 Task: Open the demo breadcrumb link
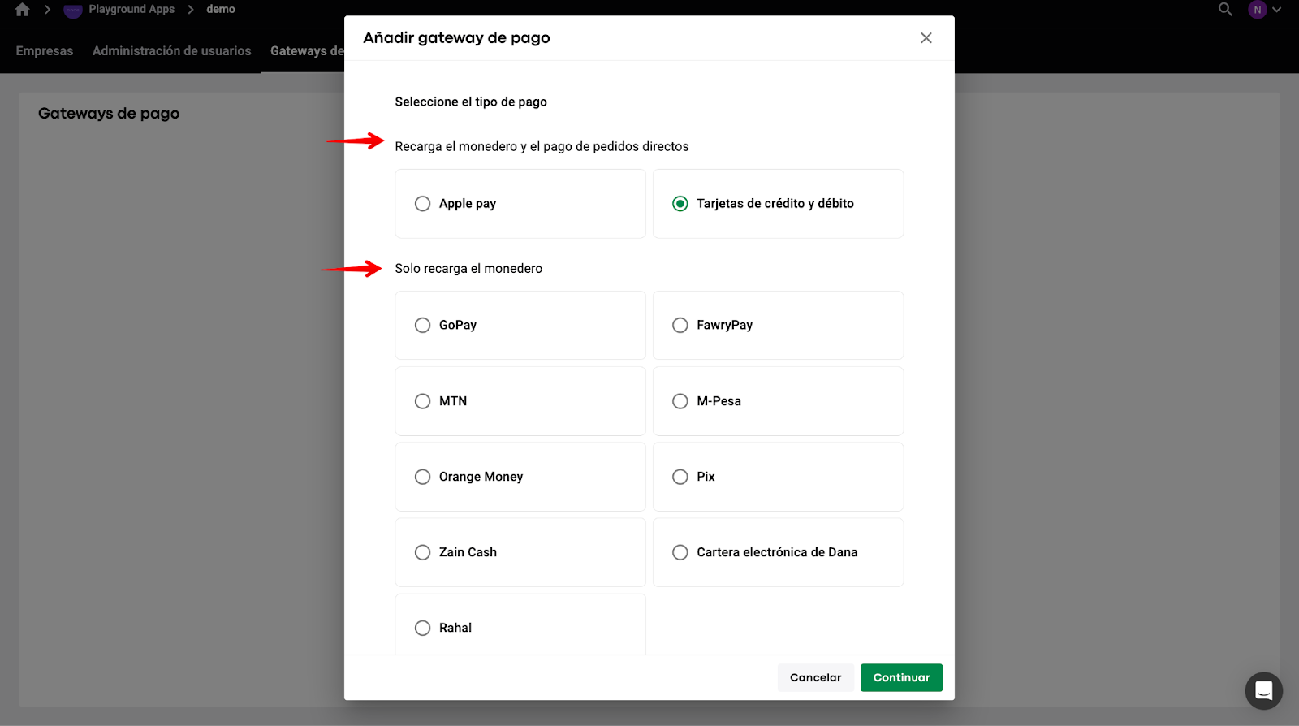pyautogui.click(x=220, y=10)
